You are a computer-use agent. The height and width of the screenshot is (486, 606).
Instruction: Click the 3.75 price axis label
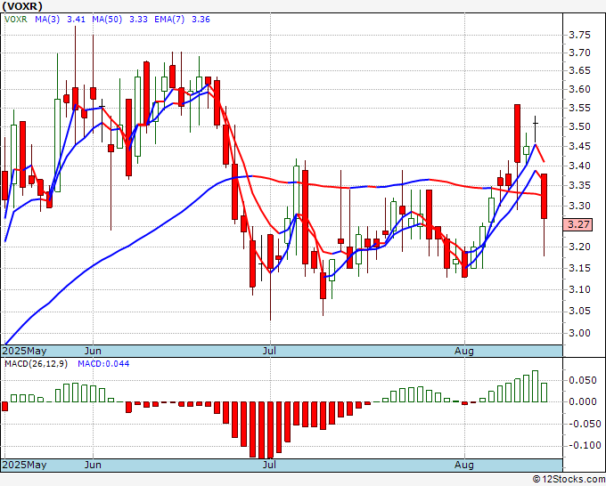(580, 35)
